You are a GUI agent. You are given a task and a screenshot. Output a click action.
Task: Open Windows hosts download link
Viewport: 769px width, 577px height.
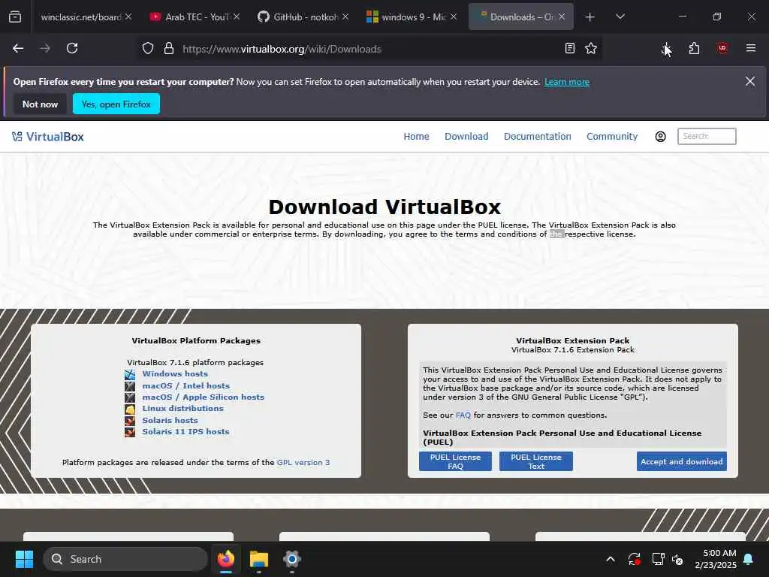click(x=175, y=374)
